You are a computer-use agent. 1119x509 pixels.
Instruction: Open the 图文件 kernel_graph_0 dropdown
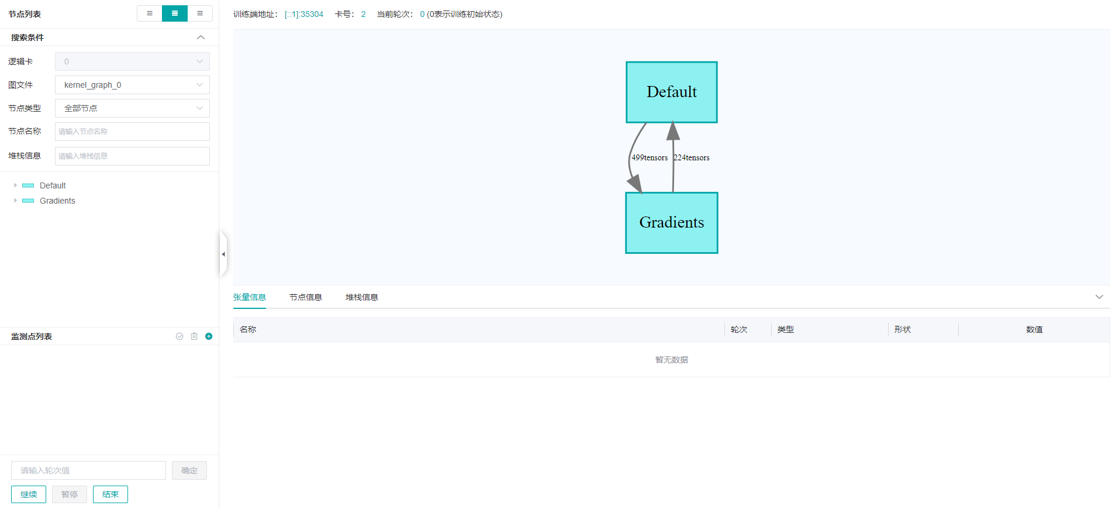132,85
